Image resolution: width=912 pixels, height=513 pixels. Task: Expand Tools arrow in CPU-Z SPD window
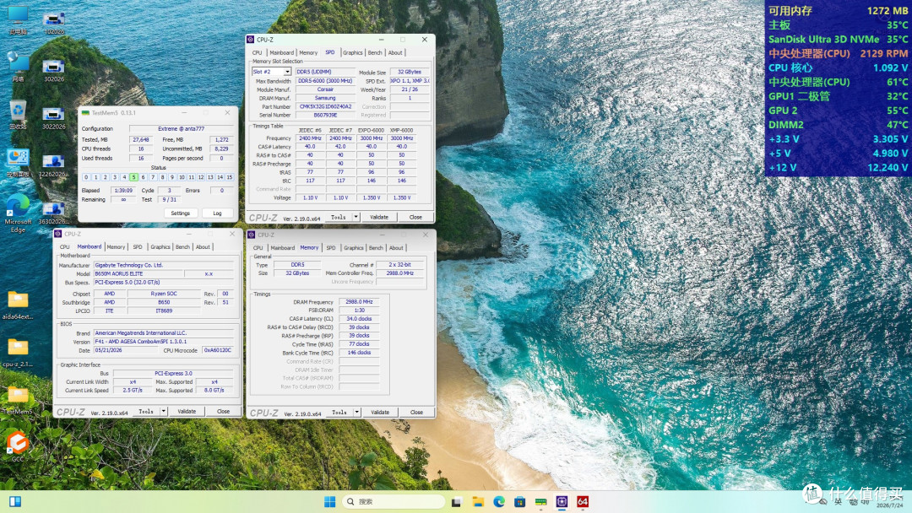point(356,217)
